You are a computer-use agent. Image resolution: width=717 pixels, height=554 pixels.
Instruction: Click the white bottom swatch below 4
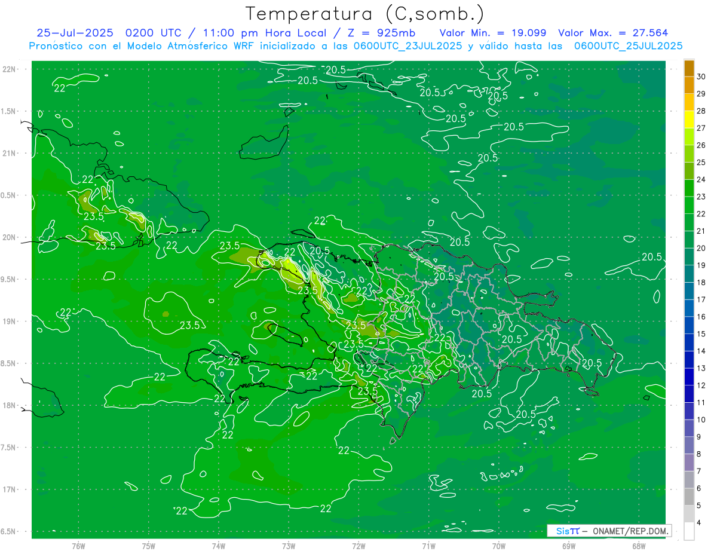click(689, 531)
